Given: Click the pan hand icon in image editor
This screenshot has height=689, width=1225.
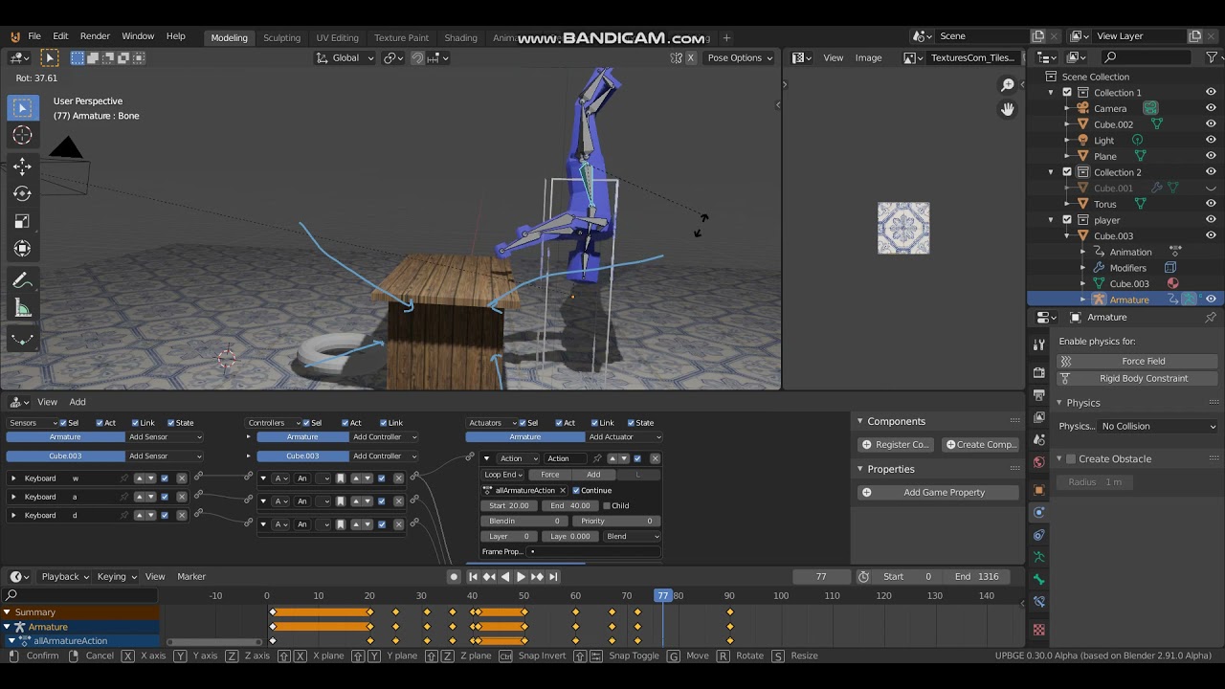Looking at the screenshot, I should (1008, 109).
